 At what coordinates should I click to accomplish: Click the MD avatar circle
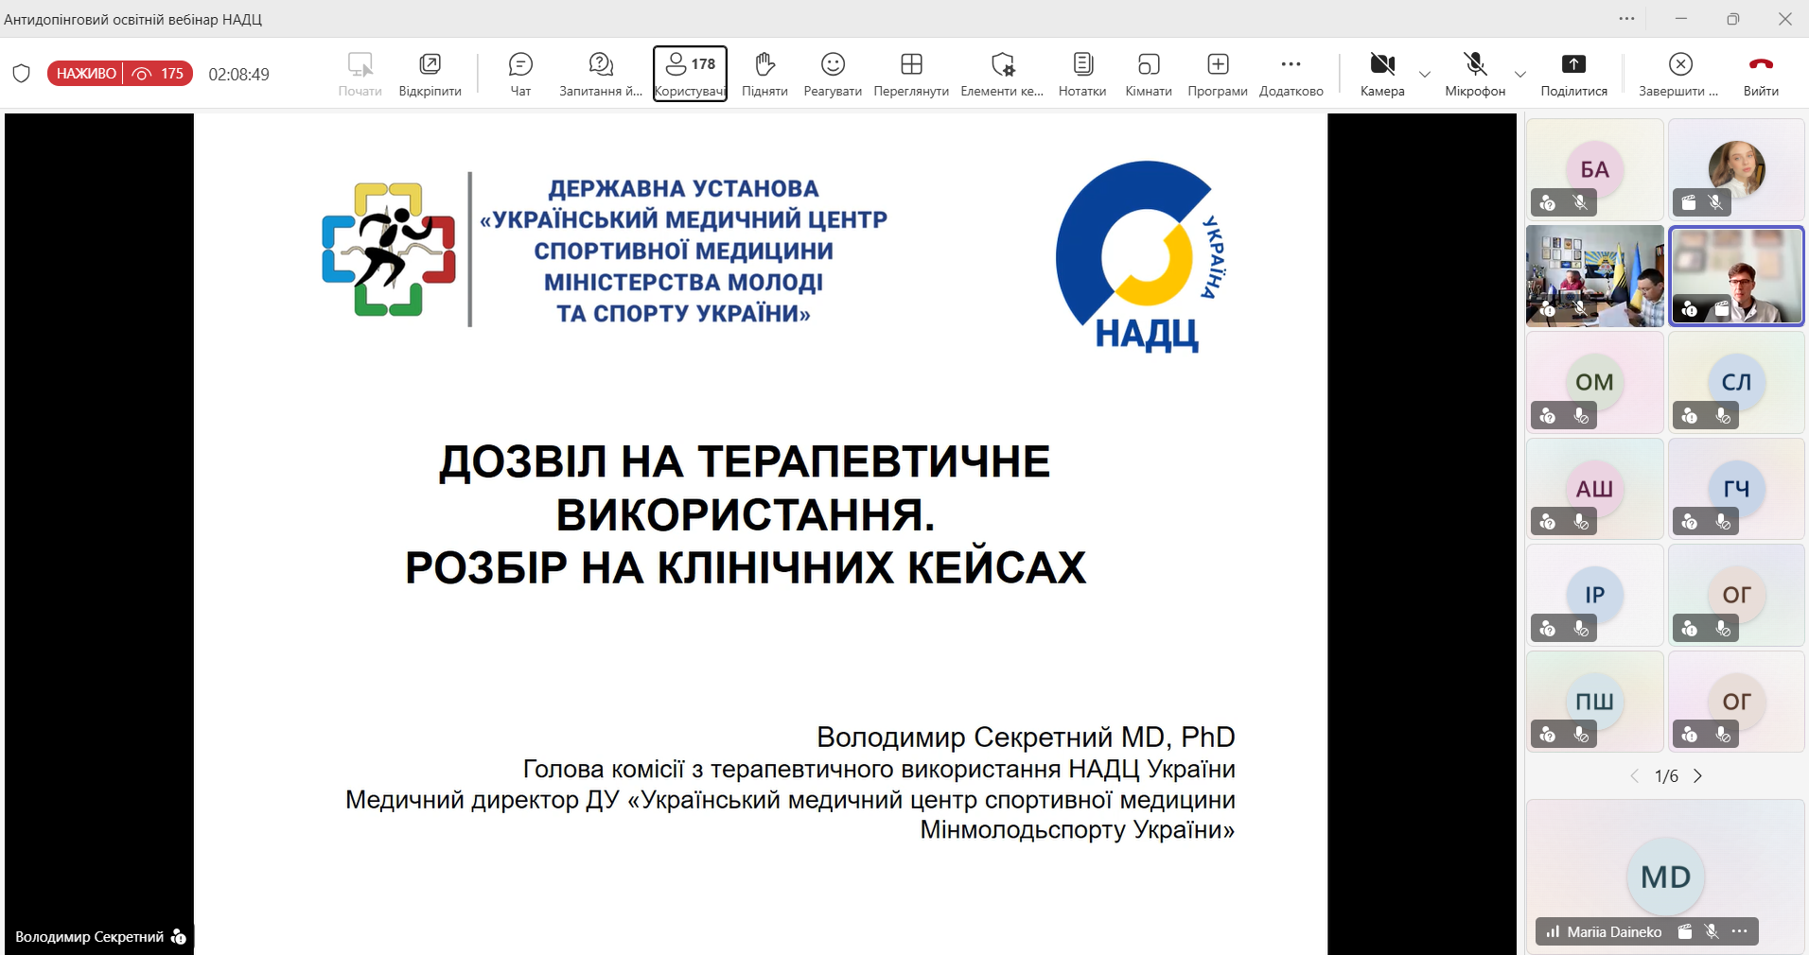tap(1665, 877)
